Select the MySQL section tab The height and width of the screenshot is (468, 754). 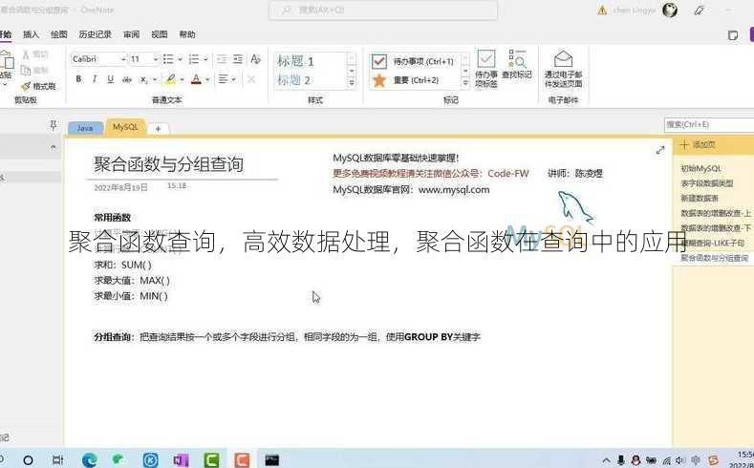pos(125,127)
